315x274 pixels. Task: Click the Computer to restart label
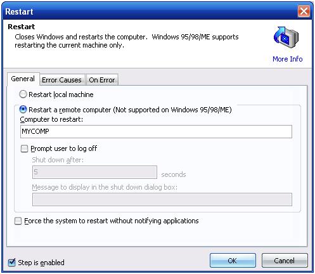point(51,119)
